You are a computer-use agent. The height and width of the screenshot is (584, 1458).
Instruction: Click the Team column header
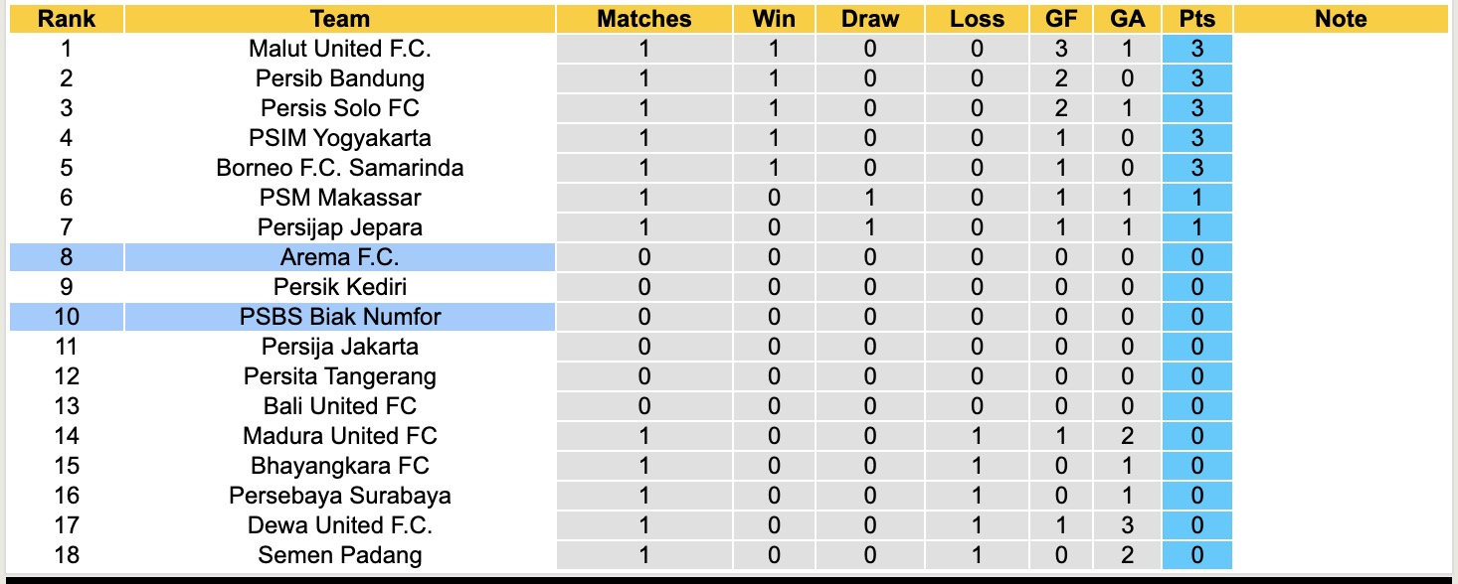click(339, 19)
